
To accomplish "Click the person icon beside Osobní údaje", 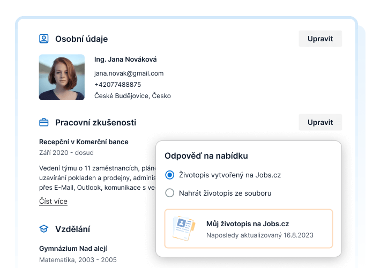I will click(44, 39).
